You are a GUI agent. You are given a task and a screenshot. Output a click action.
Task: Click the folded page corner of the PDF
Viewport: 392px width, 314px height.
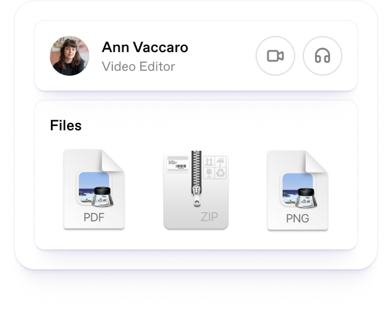112,161
